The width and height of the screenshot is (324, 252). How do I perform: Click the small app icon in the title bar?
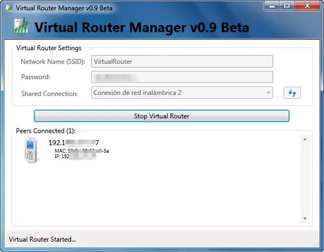pos(9,9)
